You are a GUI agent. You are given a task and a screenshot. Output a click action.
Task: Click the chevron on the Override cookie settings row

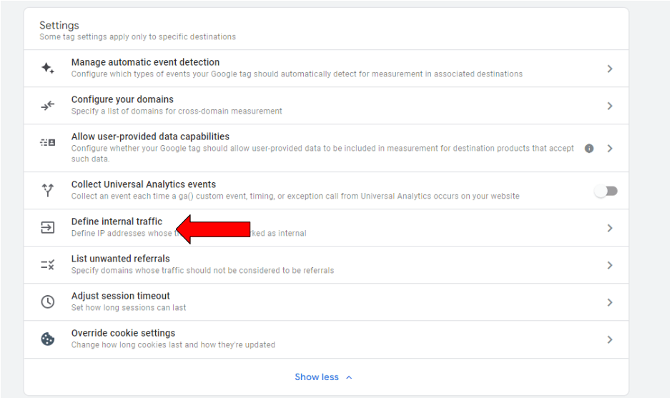pyautogui.click(x=610, y=339)
